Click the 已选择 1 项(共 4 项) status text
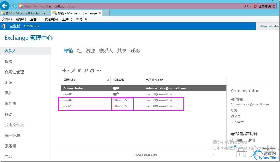Screen dimensions: 280x162 pos(145,155)
